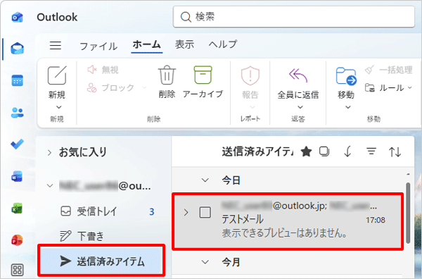Viewport: 422px width, 279px height.
Task: Open the ファイル tab
Action: [98, 46]
